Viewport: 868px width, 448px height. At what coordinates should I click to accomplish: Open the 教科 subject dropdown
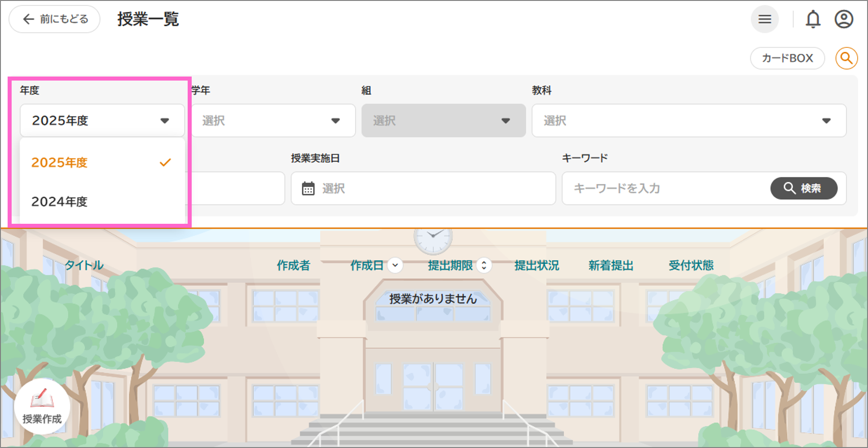[688, 120]
